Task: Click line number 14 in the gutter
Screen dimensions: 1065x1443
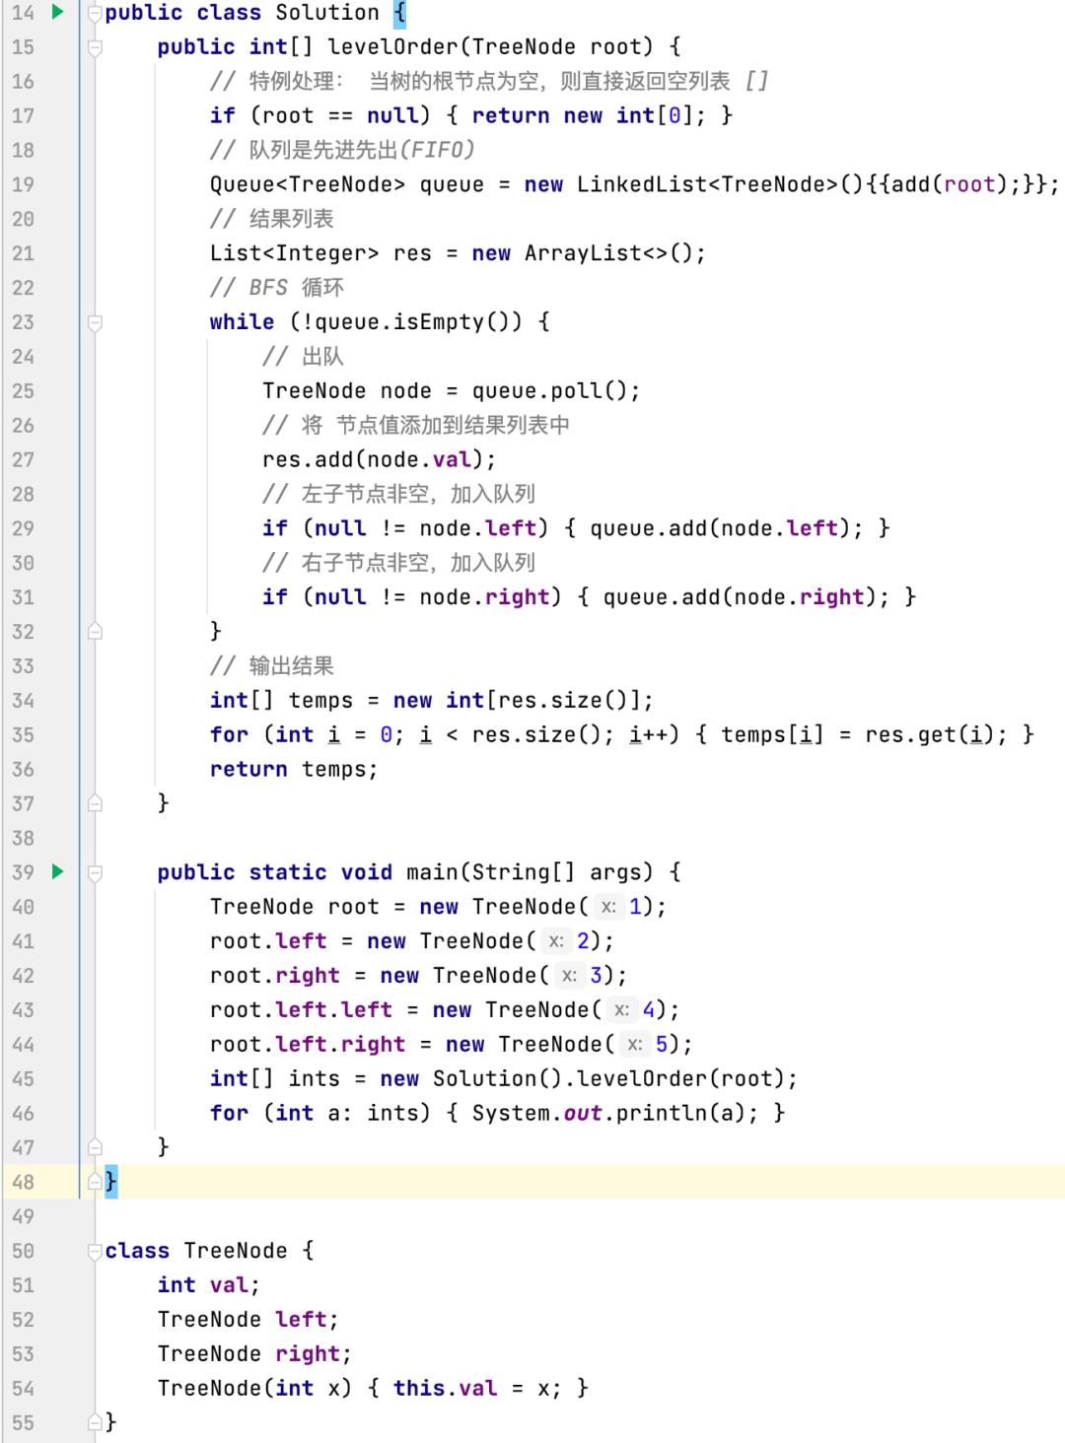Action: coord(23,13)
